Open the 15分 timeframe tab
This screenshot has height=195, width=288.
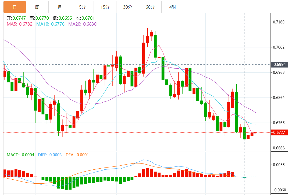[105, 7]
